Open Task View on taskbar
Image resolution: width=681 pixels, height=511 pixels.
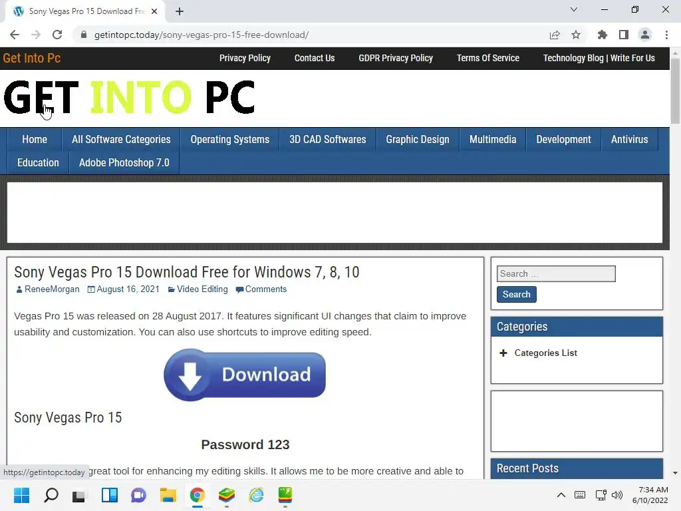point(80,495)
